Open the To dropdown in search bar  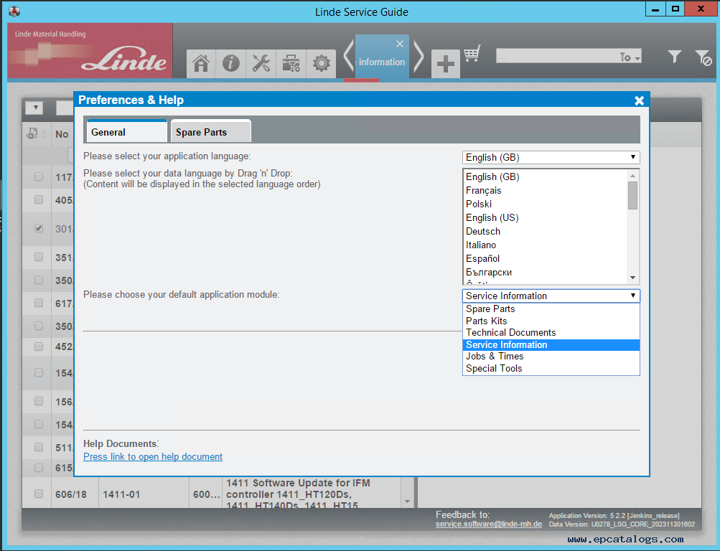(x=630, y=57)
